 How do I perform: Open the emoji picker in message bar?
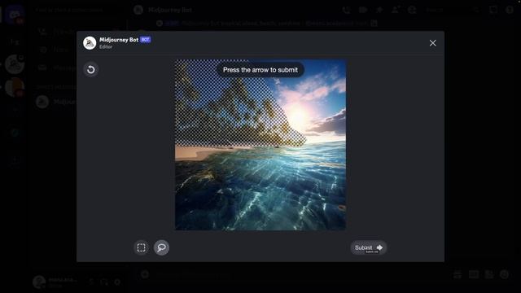coord(505,274)
